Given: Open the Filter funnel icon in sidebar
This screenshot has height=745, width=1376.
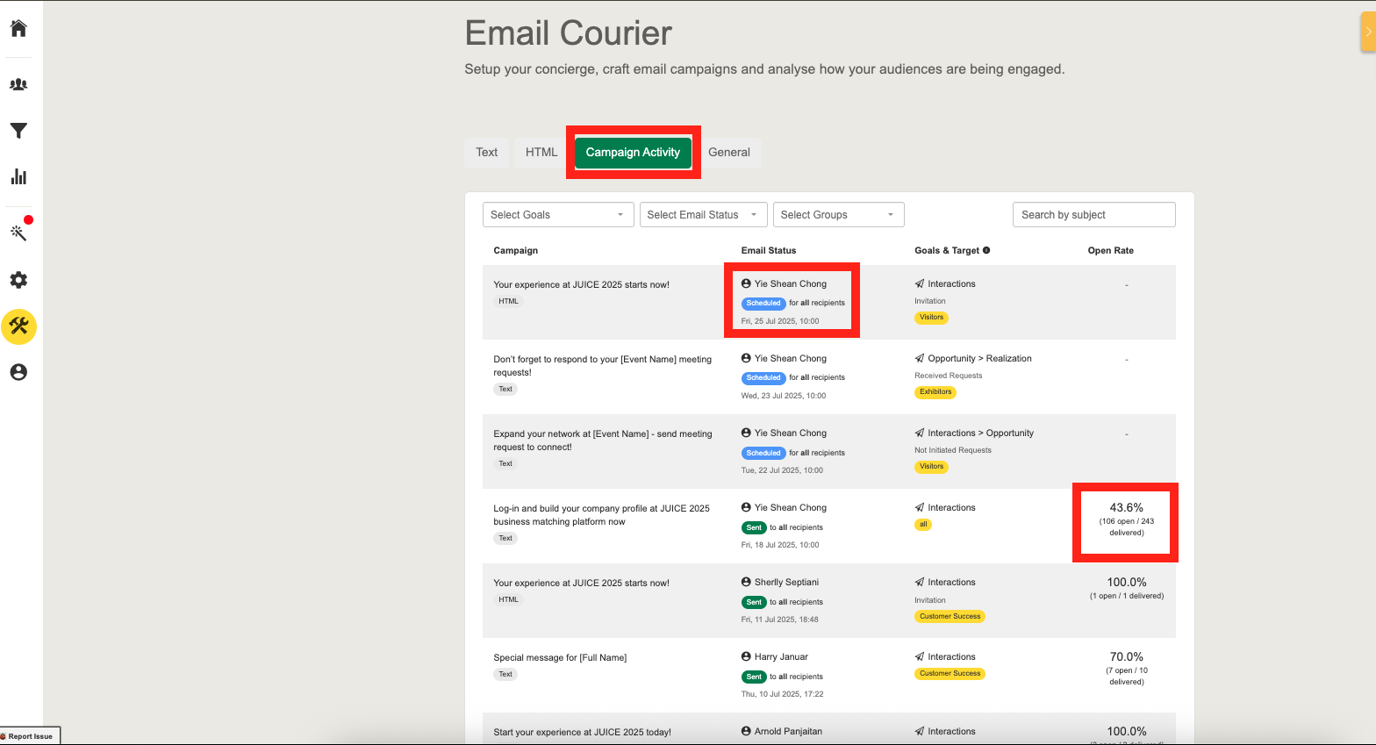Looking at the screenshot, I should [18, 131].
